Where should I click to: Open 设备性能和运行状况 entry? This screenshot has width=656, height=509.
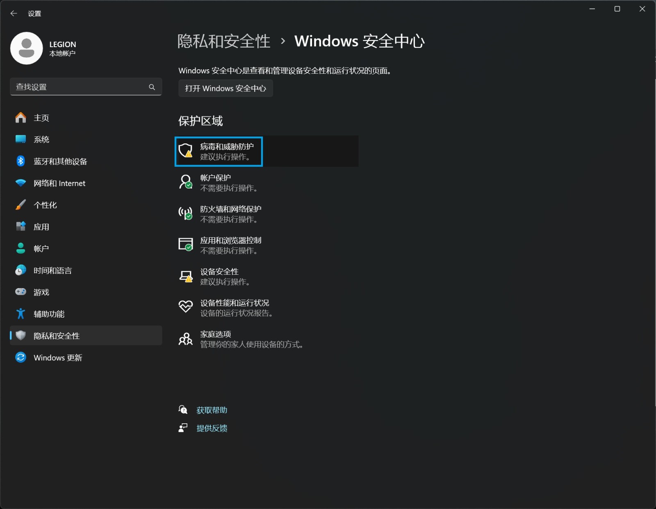[x=266, y=307]
